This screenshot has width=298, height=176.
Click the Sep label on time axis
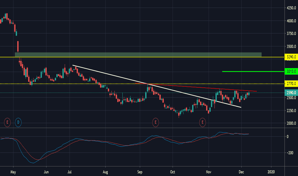coord(140,172)
